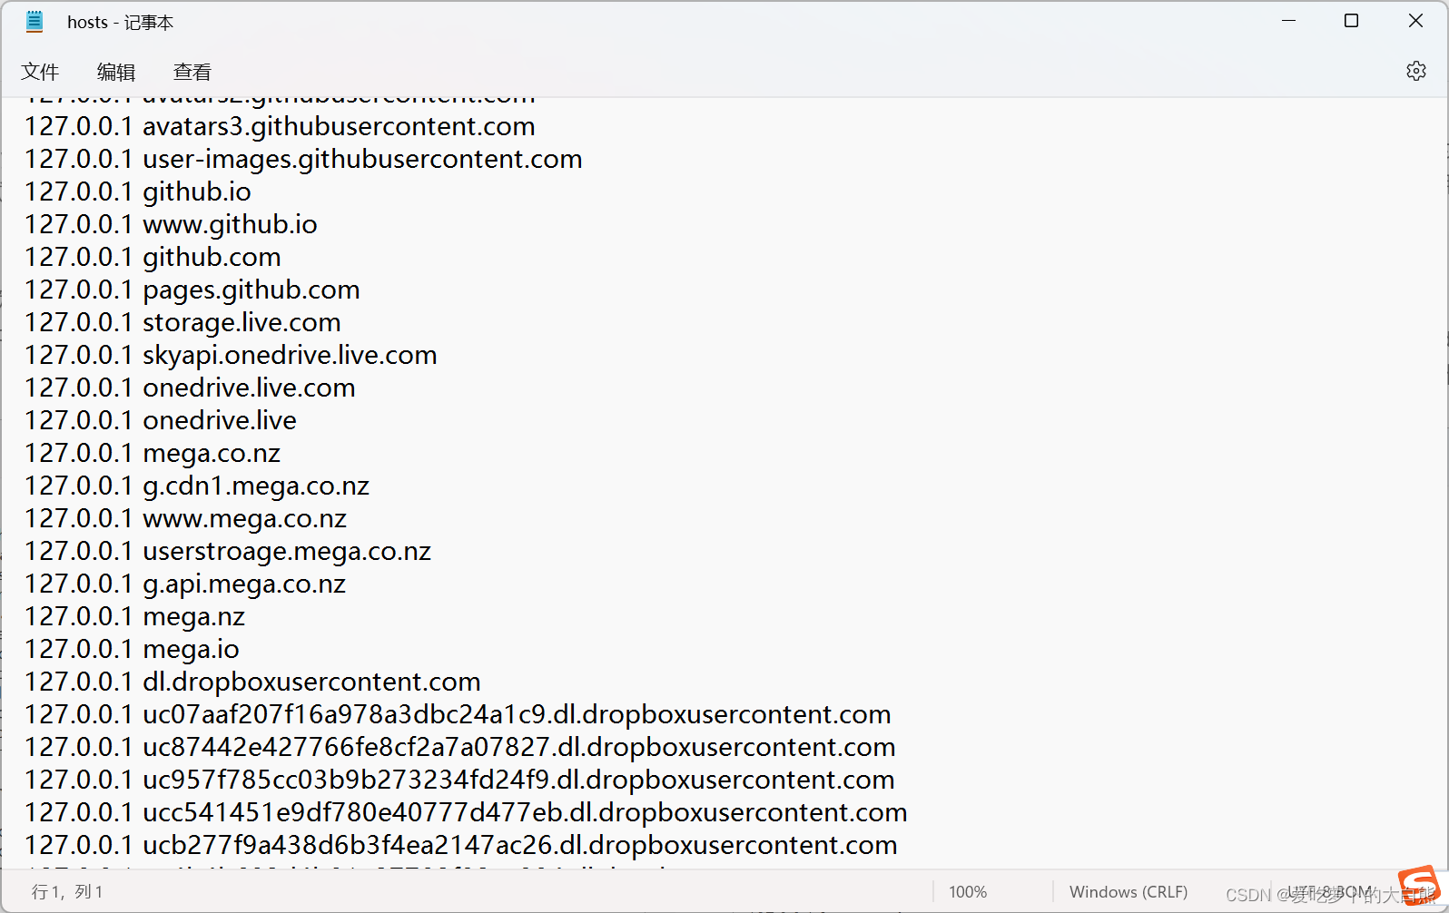
Task: Click Windows (CRLF) line ending indicator
Action: click(1129, 892)
